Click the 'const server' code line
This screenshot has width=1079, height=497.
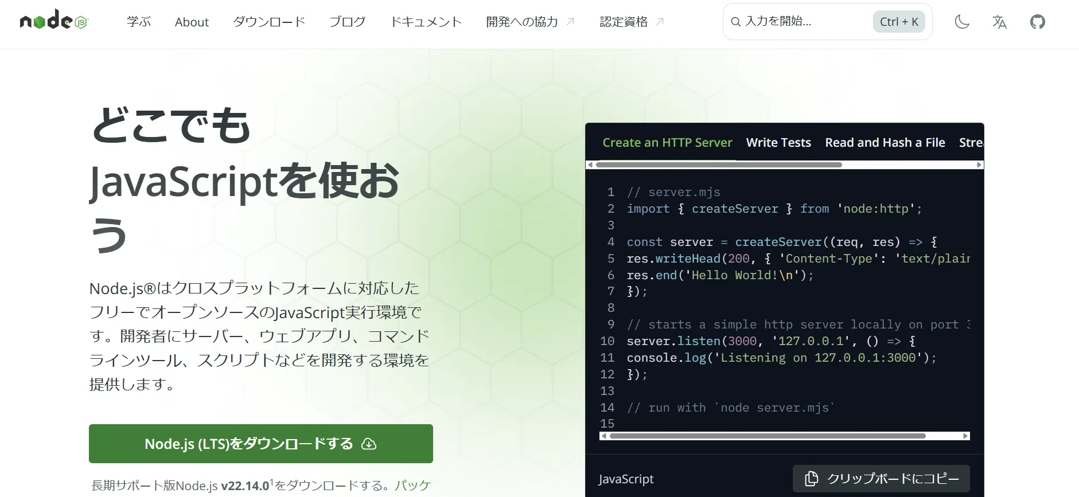[782, 242]
